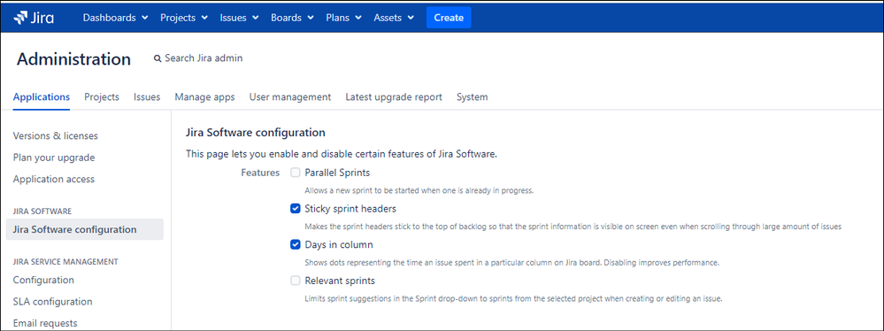
Task: Click 'This page lets you enable' intro text
Action: [342, 153]
